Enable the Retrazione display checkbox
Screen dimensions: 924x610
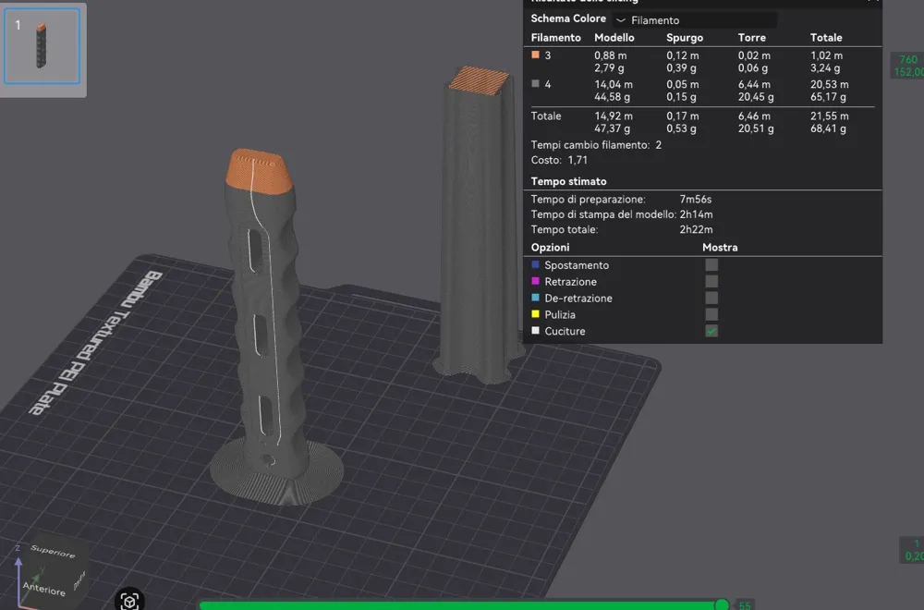point(711,282)
